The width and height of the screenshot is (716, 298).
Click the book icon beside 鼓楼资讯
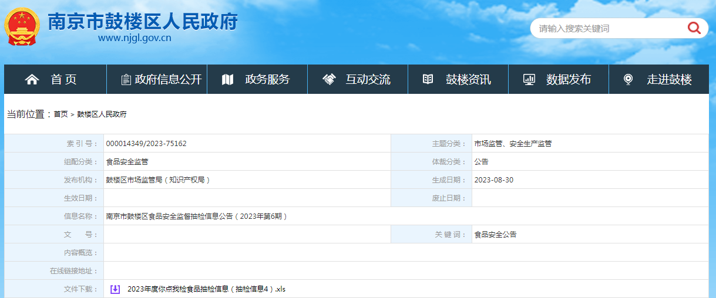[428, 79]
